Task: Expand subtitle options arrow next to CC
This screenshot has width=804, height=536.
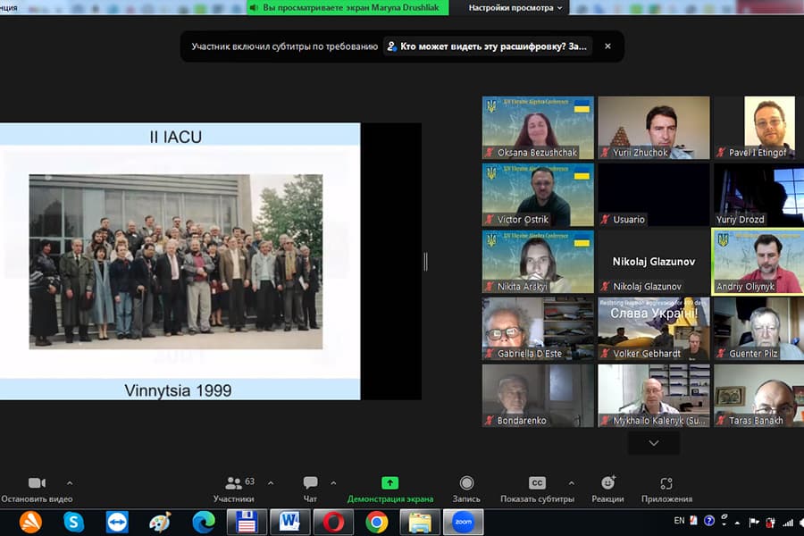Action: (569, 483)
